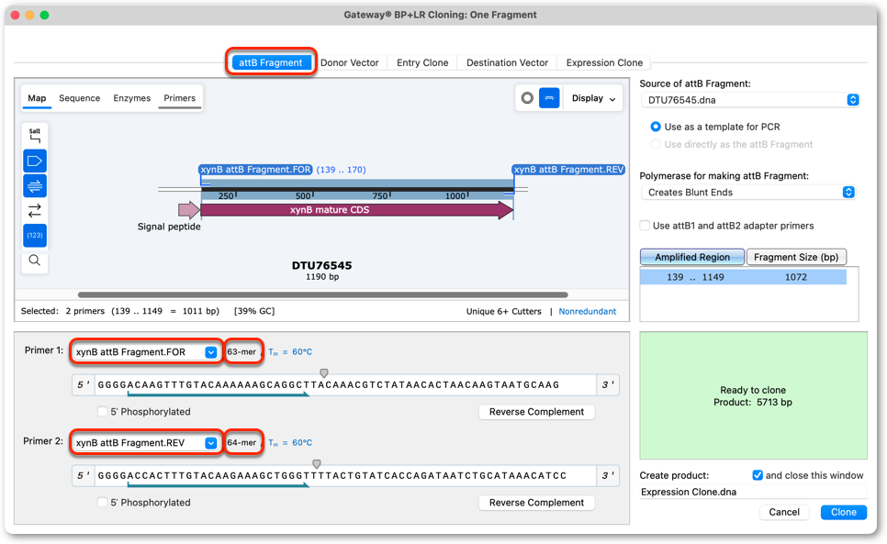Click the Amplified Region column header
This screenshot has width=887, height=544.
[x=692, y=257]
